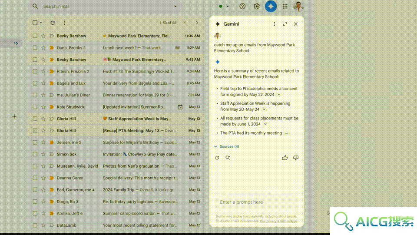Expand the Staff Appreciation Week summary item
The height and width of the screenshot is (235, 417).
pyautogui.click(x=264, y=109)
